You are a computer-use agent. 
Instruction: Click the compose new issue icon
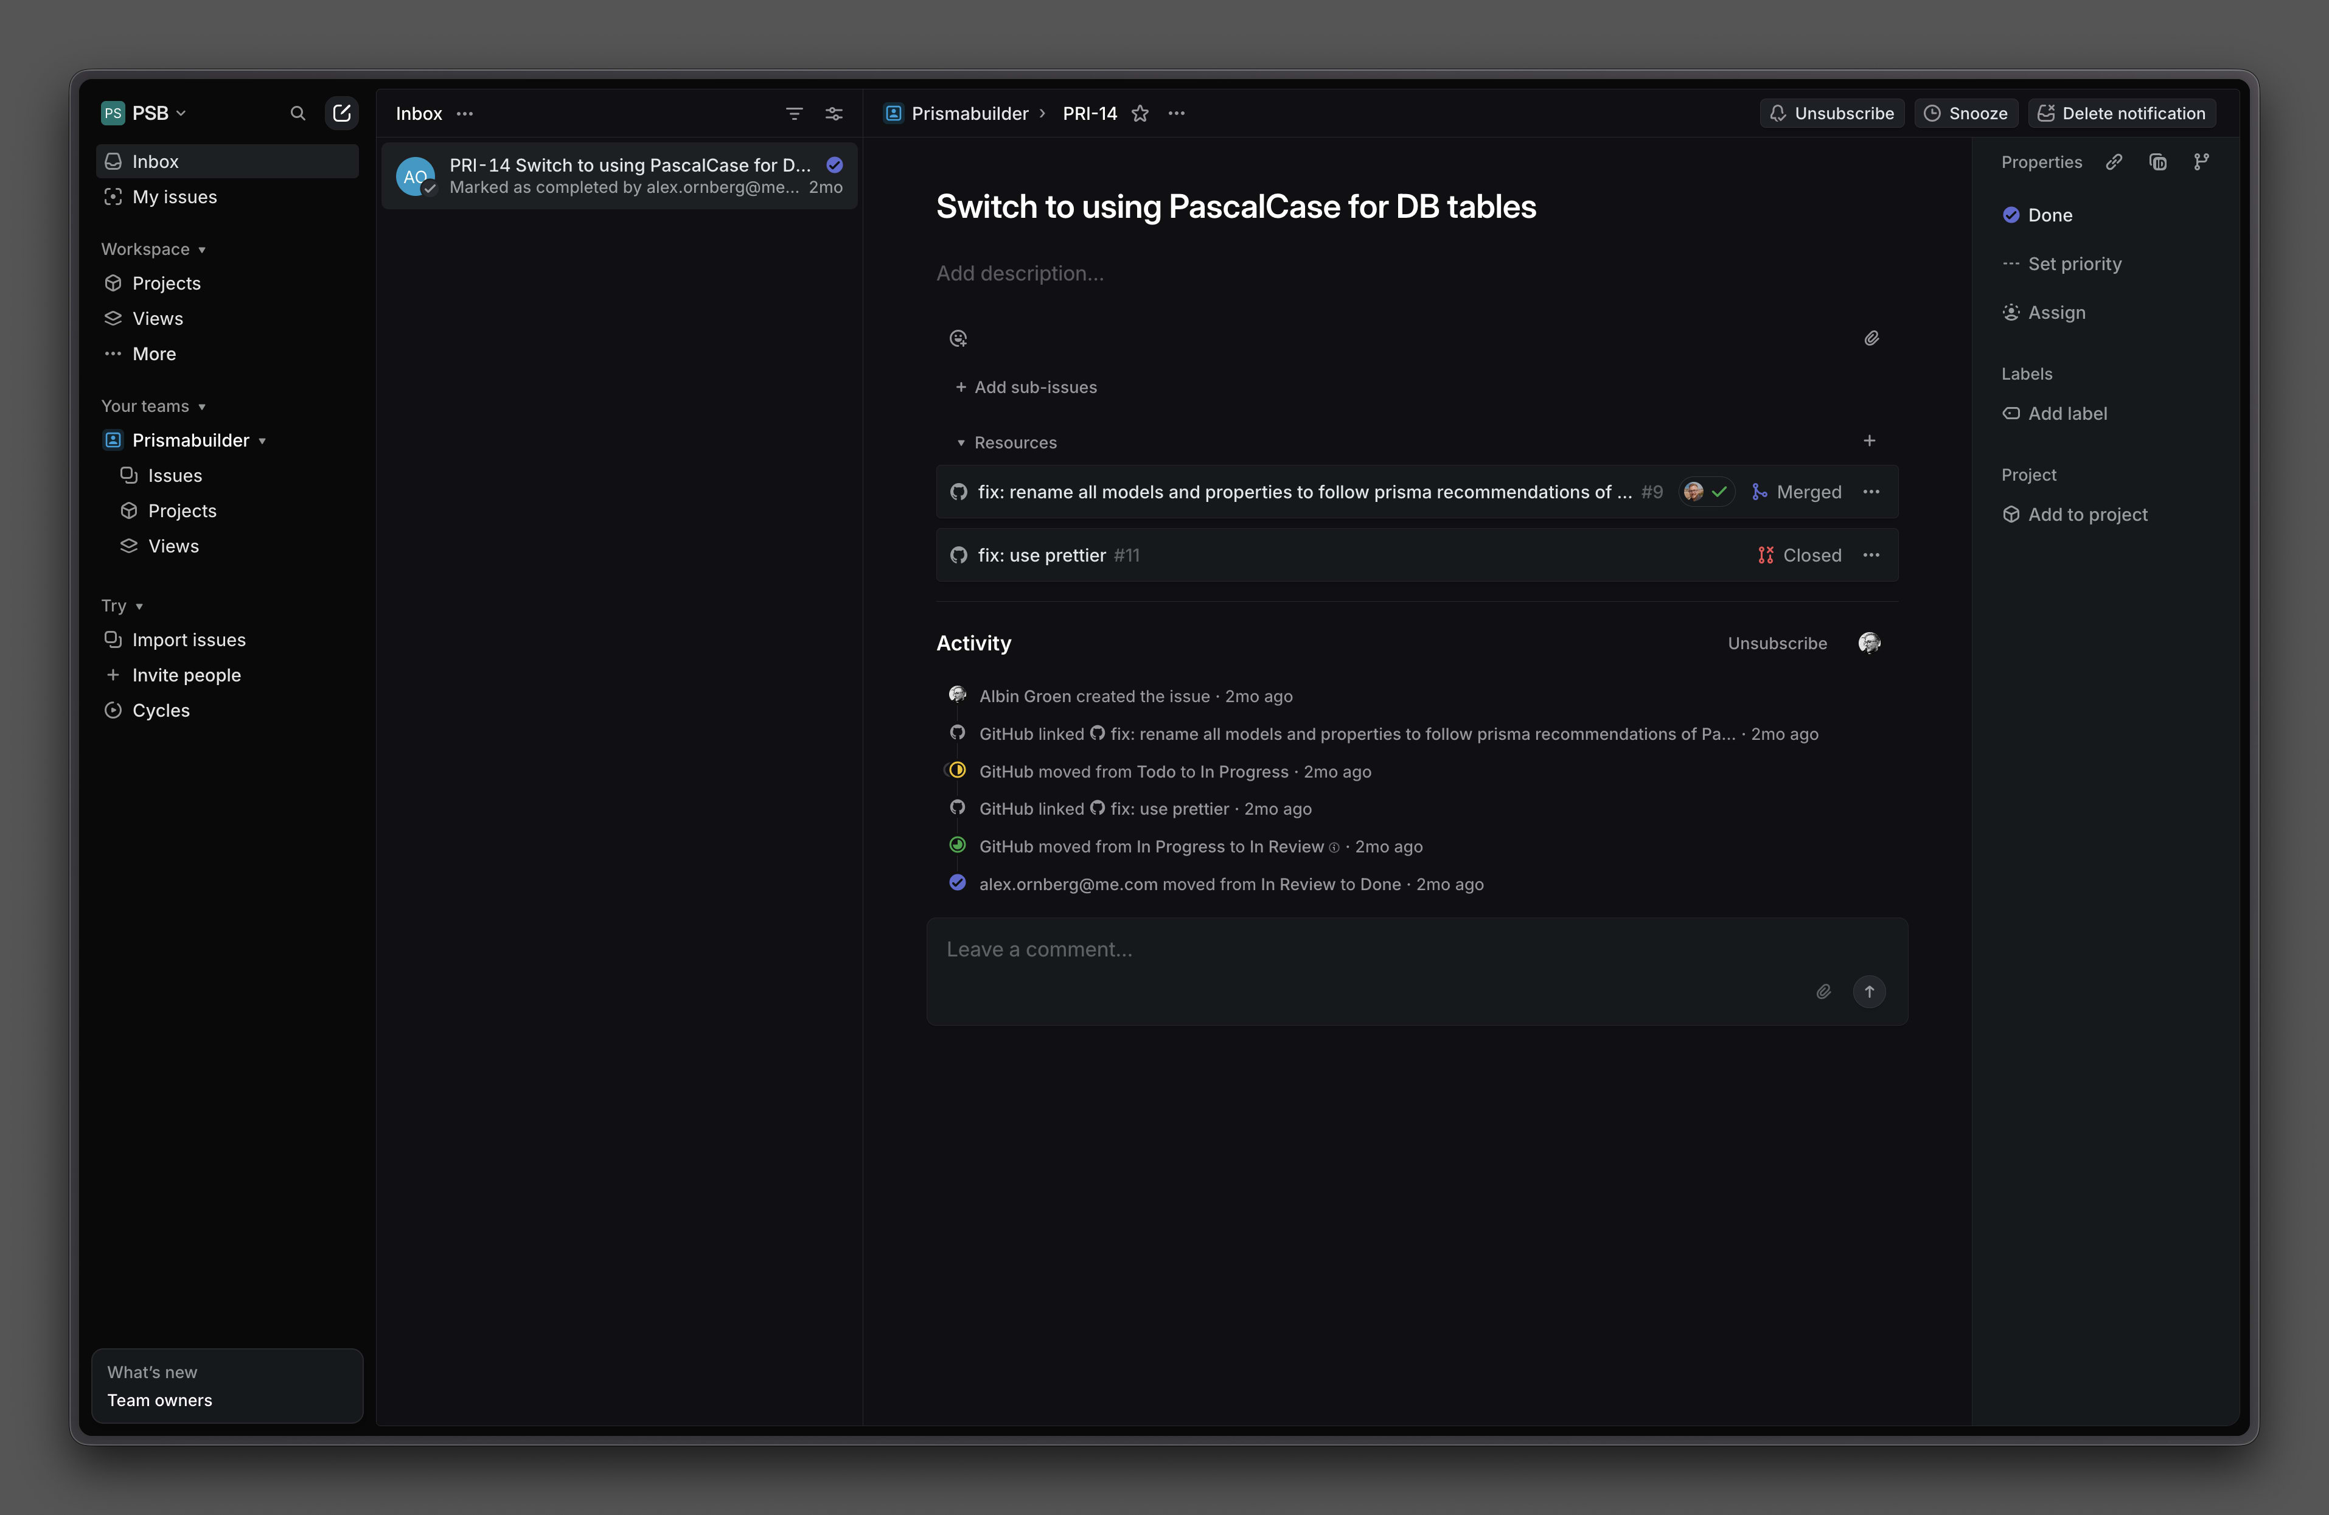coord(341,114)
